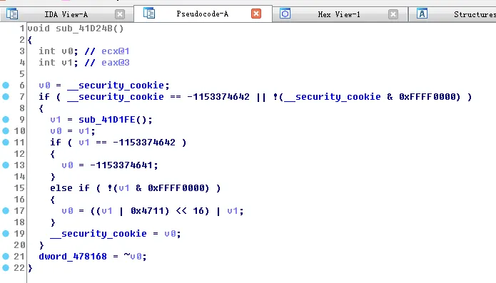Toggle breakpoint dot on line 13
This screenshot has height=283, width=496.
[6, 165]
